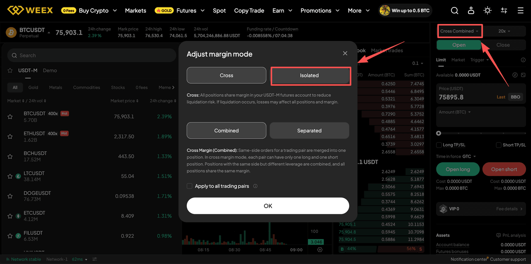Open the Markets page
This screenshot has height=264, width=531.
[x=136, y=11]
